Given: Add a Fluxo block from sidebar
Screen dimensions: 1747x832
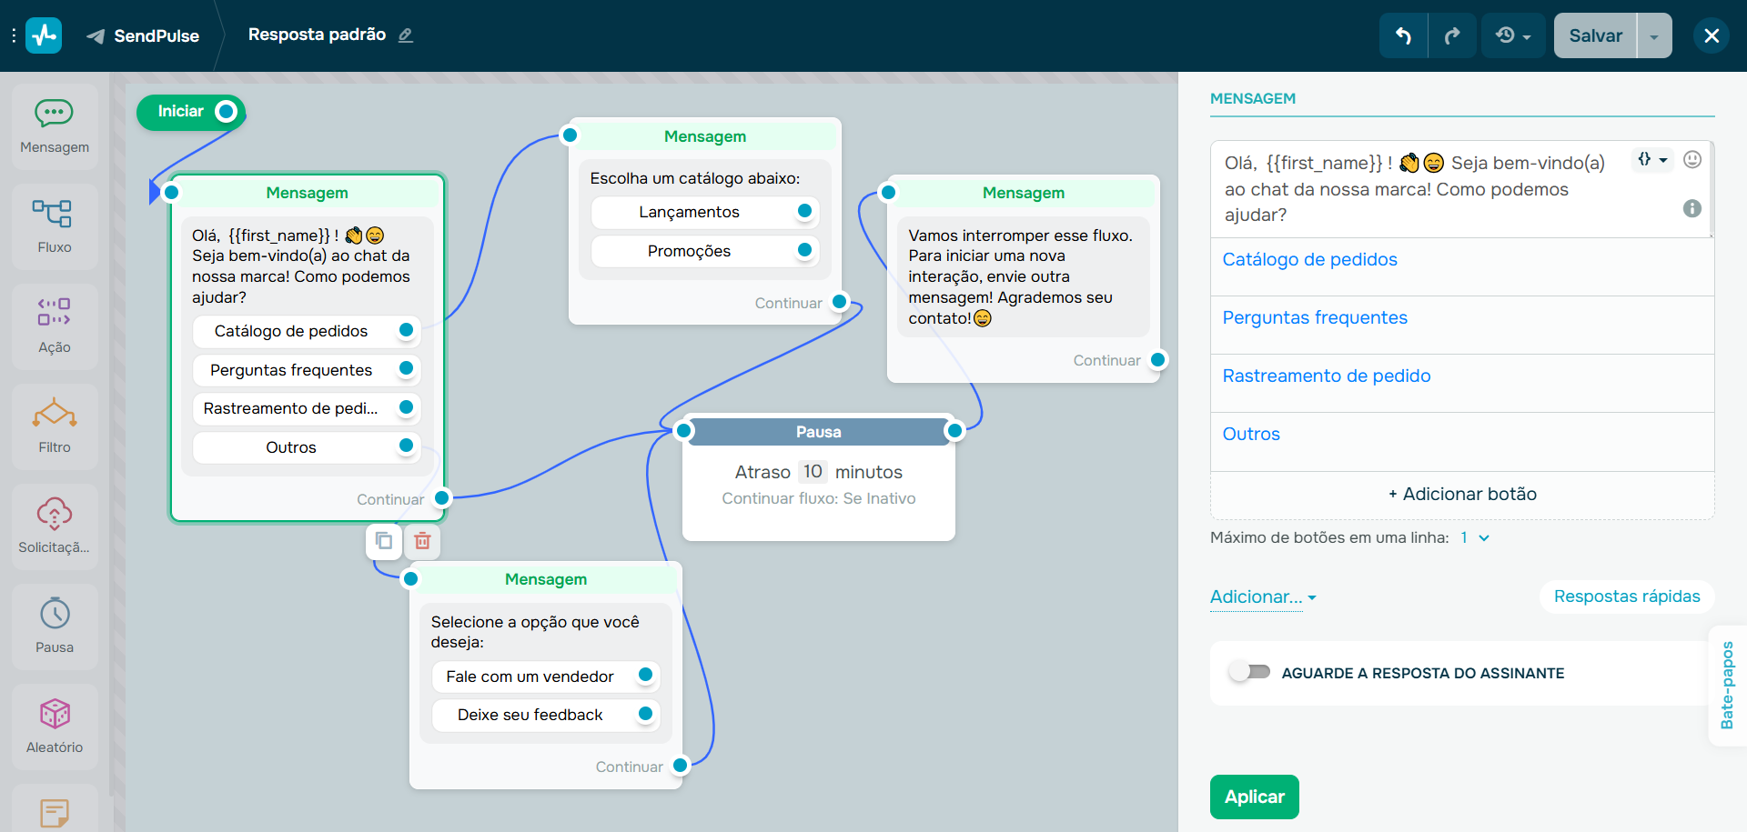Looking at the screenshot, I should 55,227.
